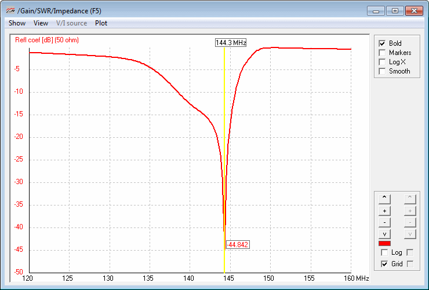Click the active up-caret scale button
Screen dimensions: 429x290
click(384, 199)
